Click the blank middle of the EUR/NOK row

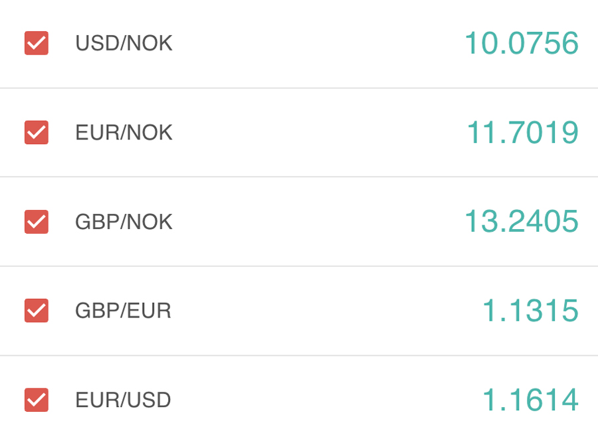[312, 132]
